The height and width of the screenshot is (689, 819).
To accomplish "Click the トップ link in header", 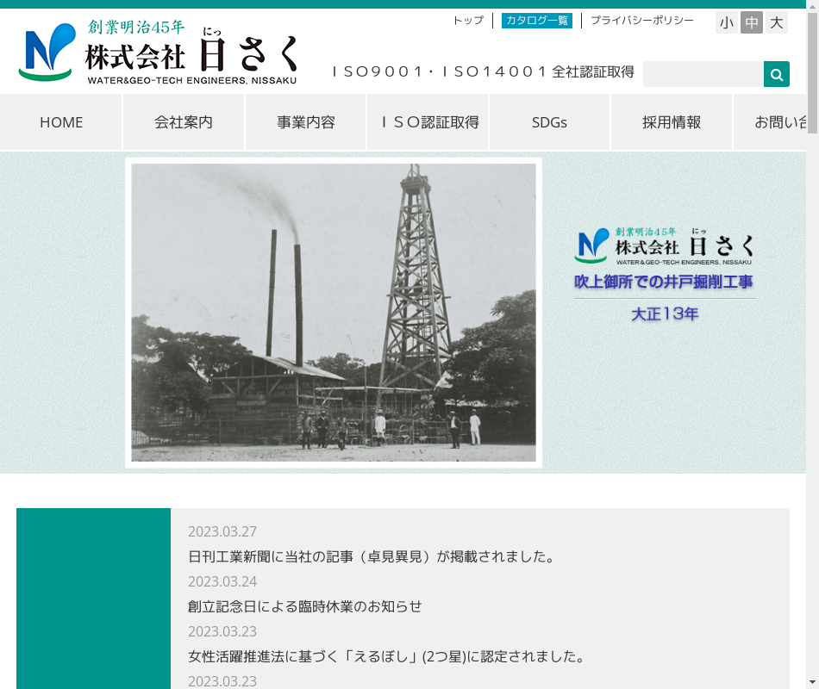I will click(468, 21).
